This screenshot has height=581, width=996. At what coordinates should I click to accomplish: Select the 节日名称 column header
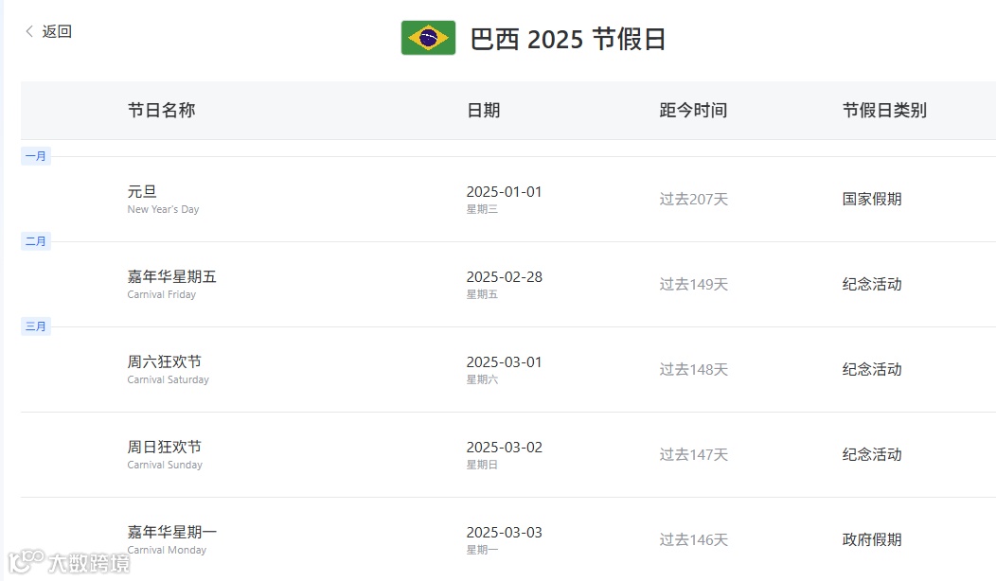[x=161, y=110]
